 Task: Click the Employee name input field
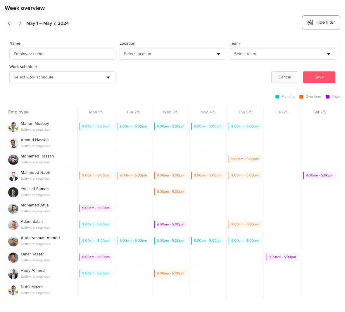pyautogui.click(x=62, y=54)
